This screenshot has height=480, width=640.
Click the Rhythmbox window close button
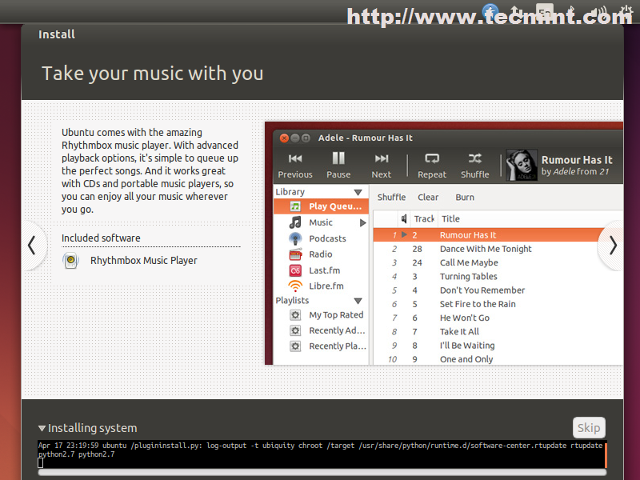coord(284,138)
